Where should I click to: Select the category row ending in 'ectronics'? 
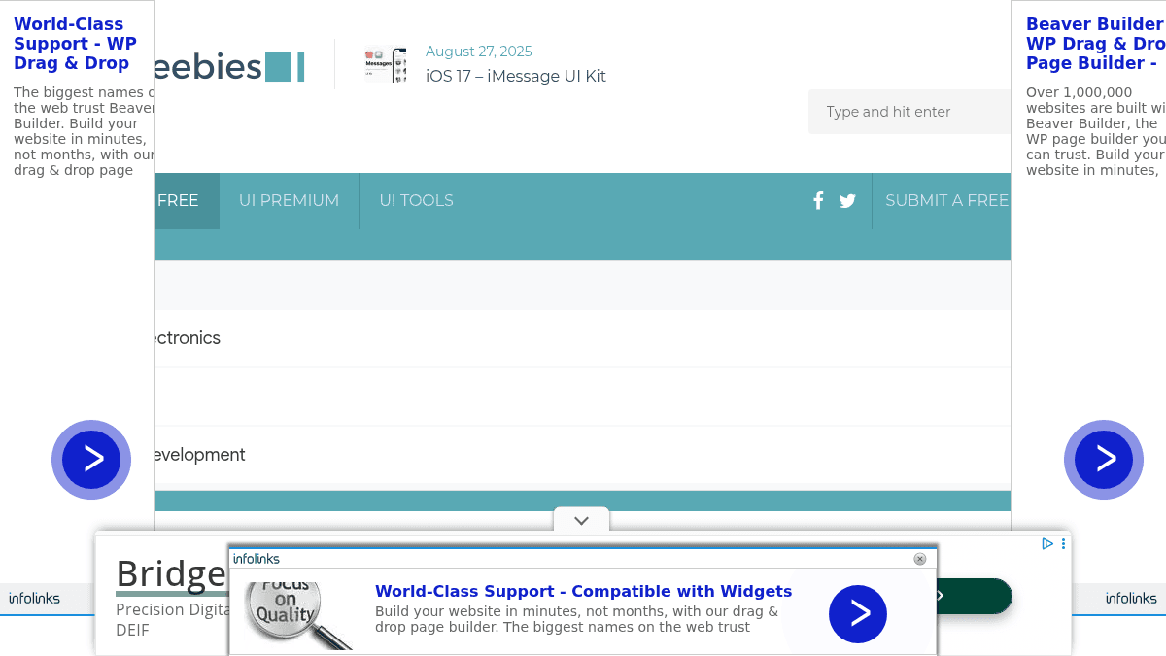(x=583, y=338)
